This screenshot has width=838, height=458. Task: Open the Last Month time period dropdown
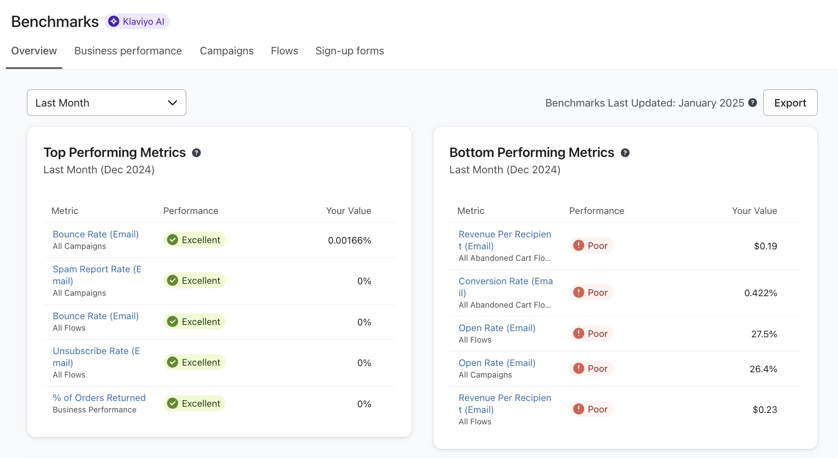[x=106, y=103]
